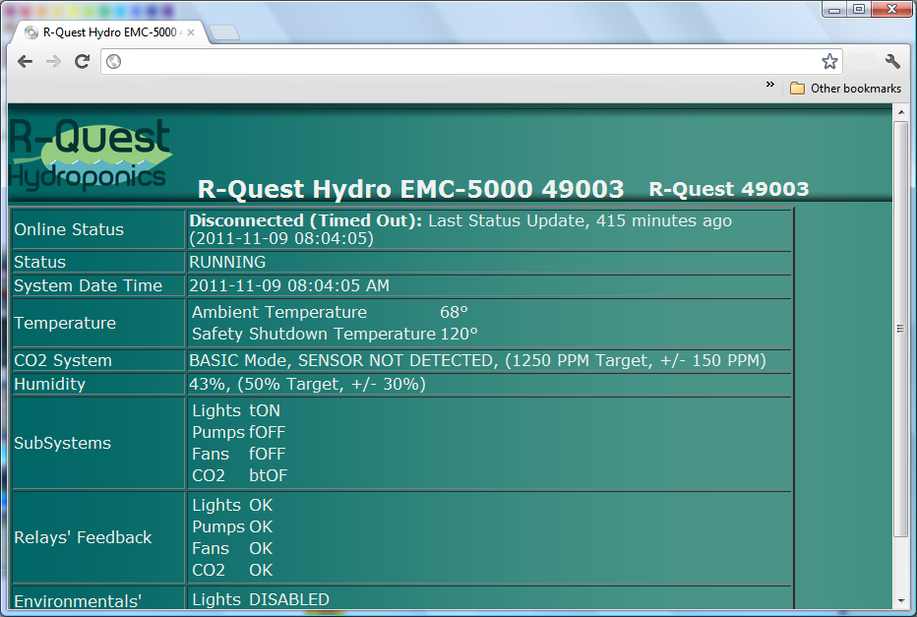917x617 pixels.
Task: Click the '120°' shutdown value
Action: pos(459,334)
